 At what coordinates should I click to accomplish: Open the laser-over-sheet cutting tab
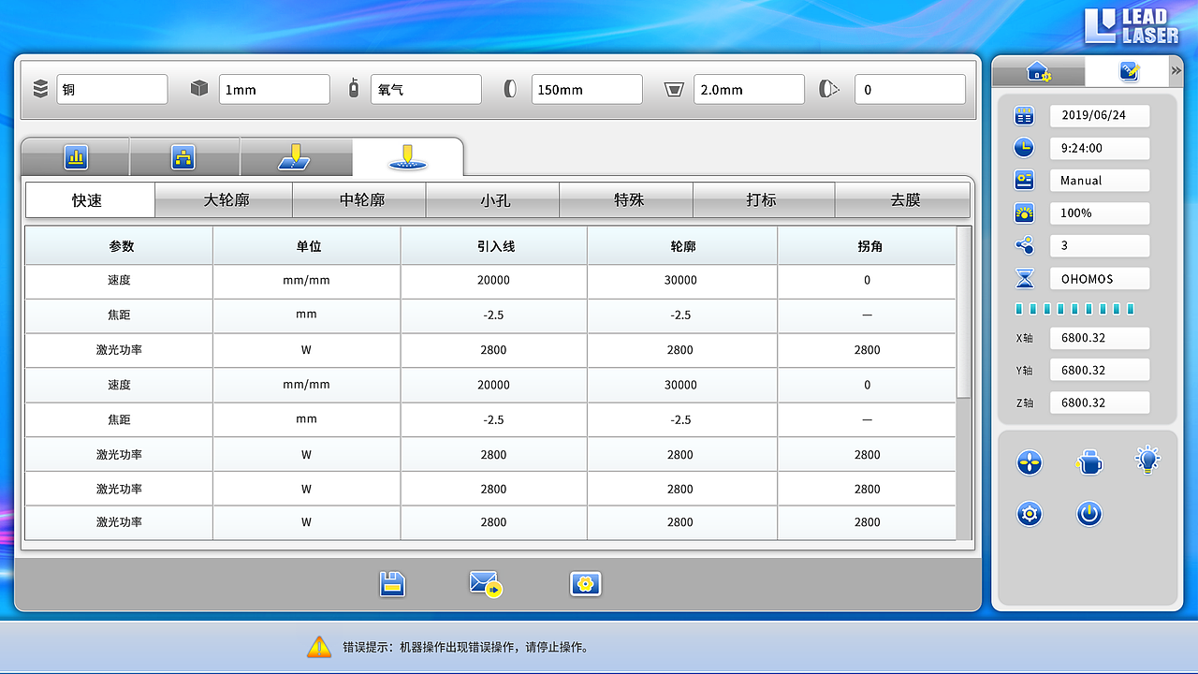(x=295, y=157)
